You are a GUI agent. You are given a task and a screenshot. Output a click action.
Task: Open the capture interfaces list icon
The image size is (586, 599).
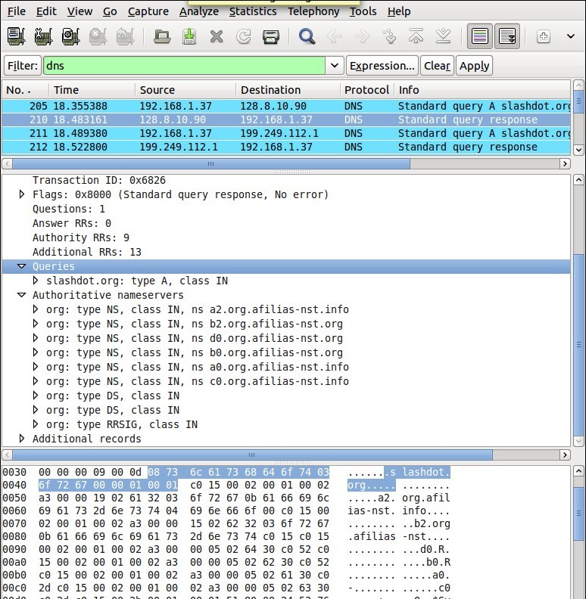click(16, 36)
